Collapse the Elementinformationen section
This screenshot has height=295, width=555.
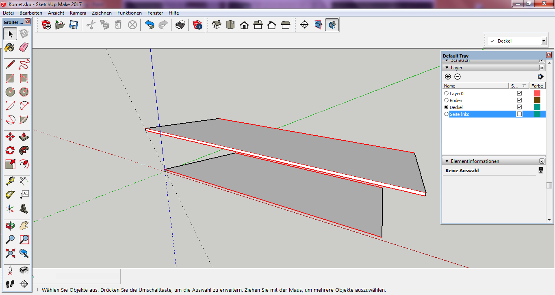point(447,161)
